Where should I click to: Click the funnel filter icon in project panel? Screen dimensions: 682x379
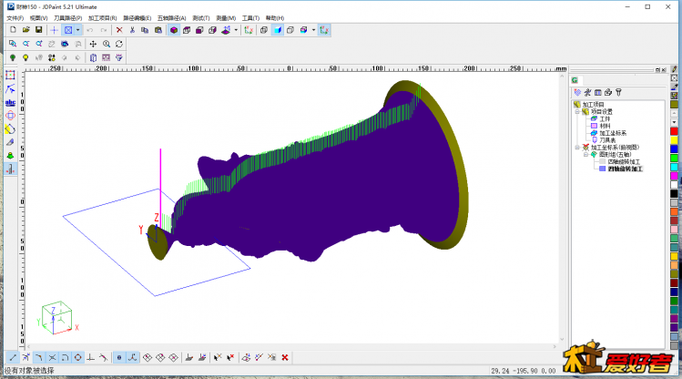coord(618,92)
